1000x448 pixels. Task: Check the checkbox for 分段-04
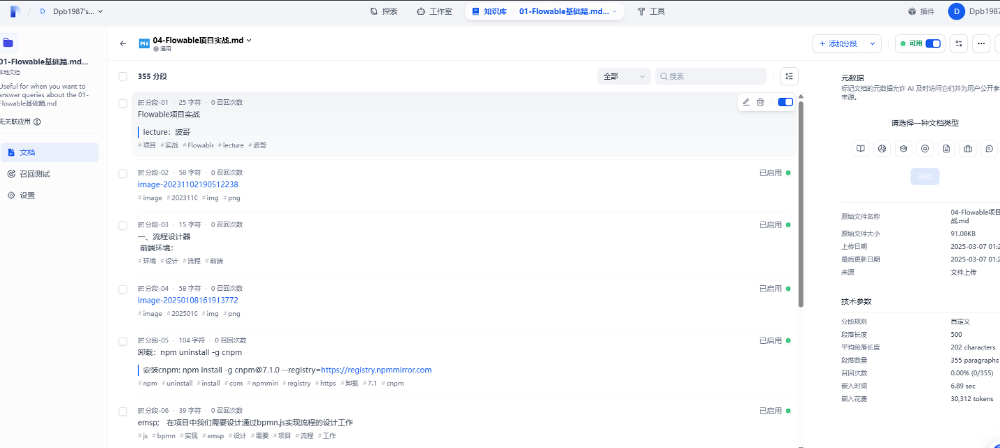[x=123, y=289]
